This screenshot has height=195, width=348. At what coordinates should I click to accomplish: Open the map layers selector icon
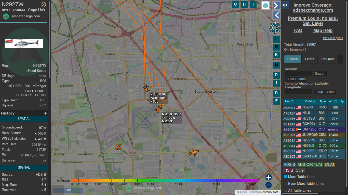(265, 5)
